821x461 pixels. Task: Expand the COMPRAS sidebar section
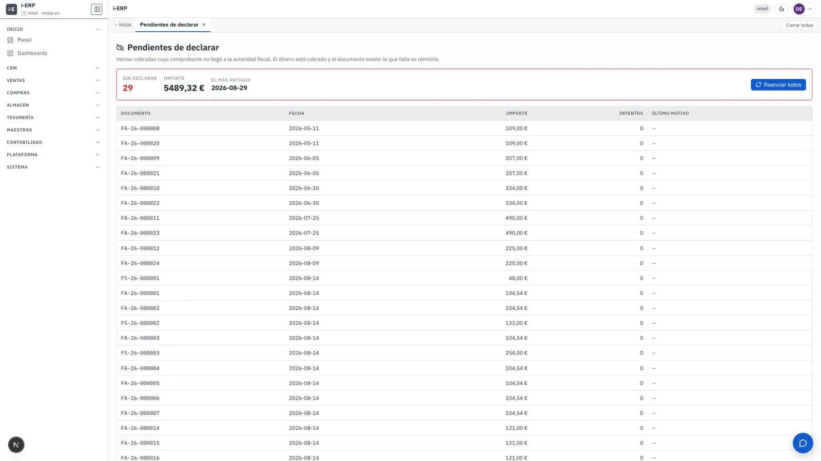coord(53,93)
